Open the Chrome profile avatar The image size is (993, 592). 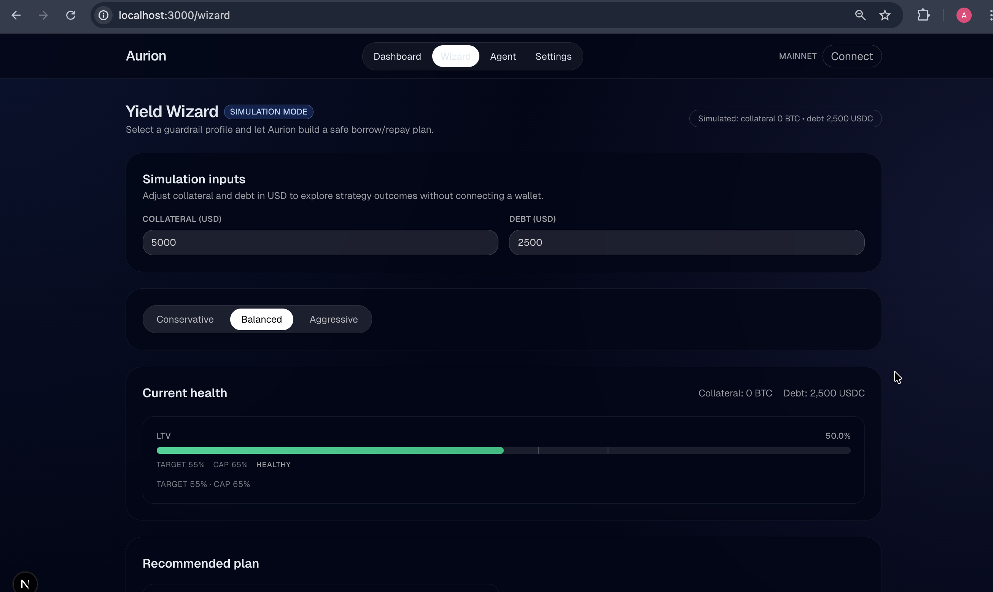coord(963,15)
